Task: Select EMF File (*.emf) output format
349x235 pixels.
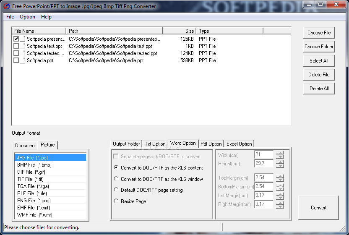Action: 50,208
